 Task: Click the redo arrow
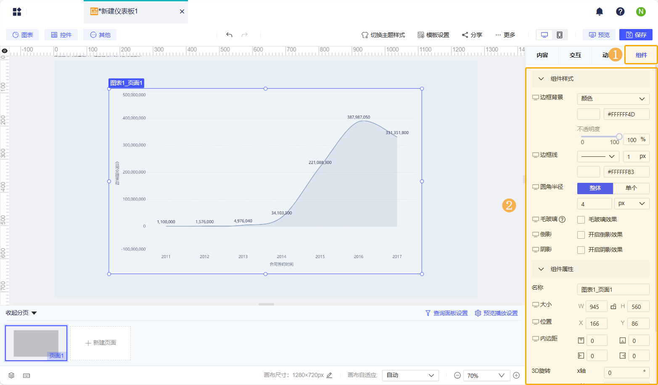245,35
